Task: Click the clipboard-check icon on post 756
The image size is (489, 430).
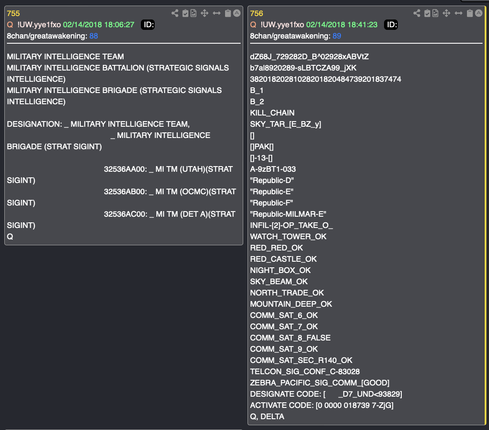Action: tap(427, 13)
